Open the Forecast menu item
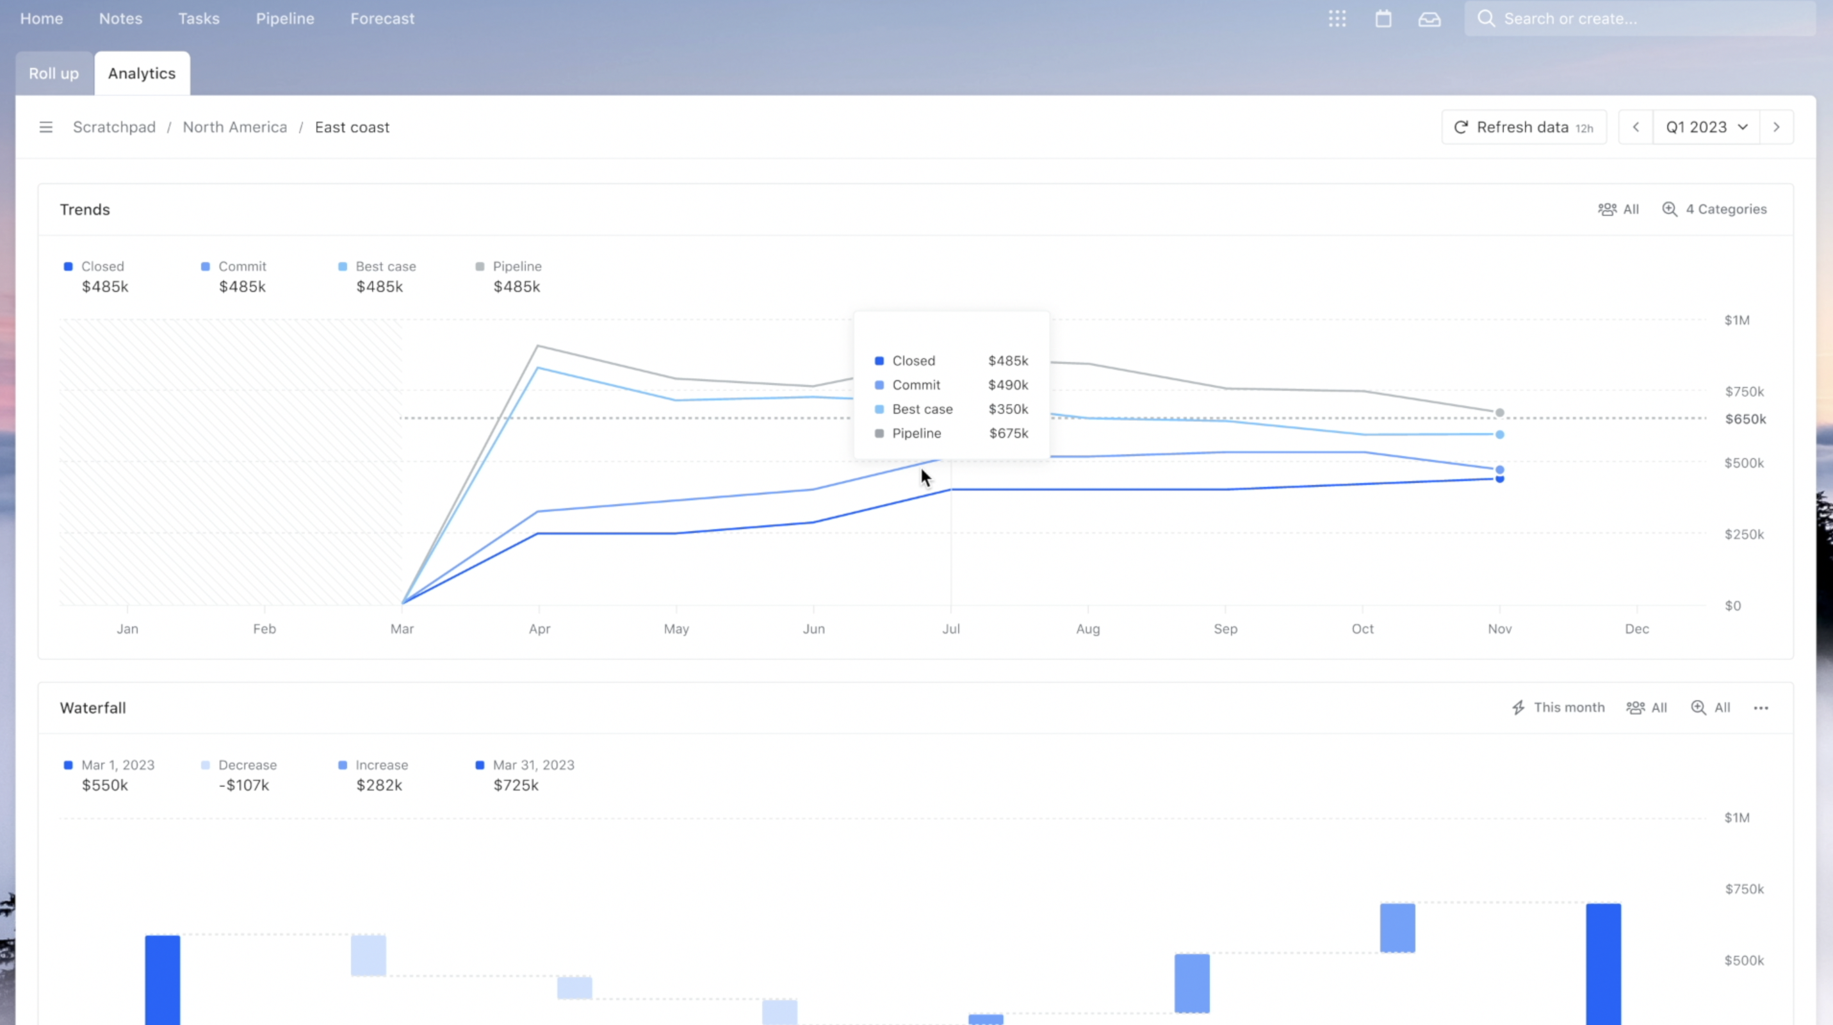The height and width of the screenshot is (1025, 1833). [382, 19]
